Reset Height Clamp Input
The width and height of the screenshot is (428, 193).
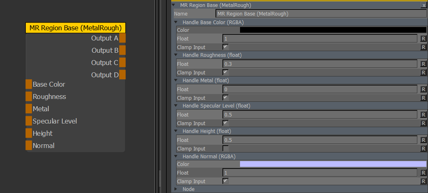point(423,148)
